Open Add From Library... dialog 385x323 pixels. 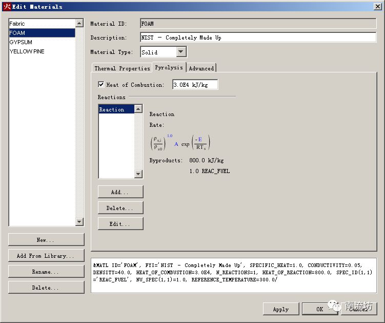tap(46, 256)
